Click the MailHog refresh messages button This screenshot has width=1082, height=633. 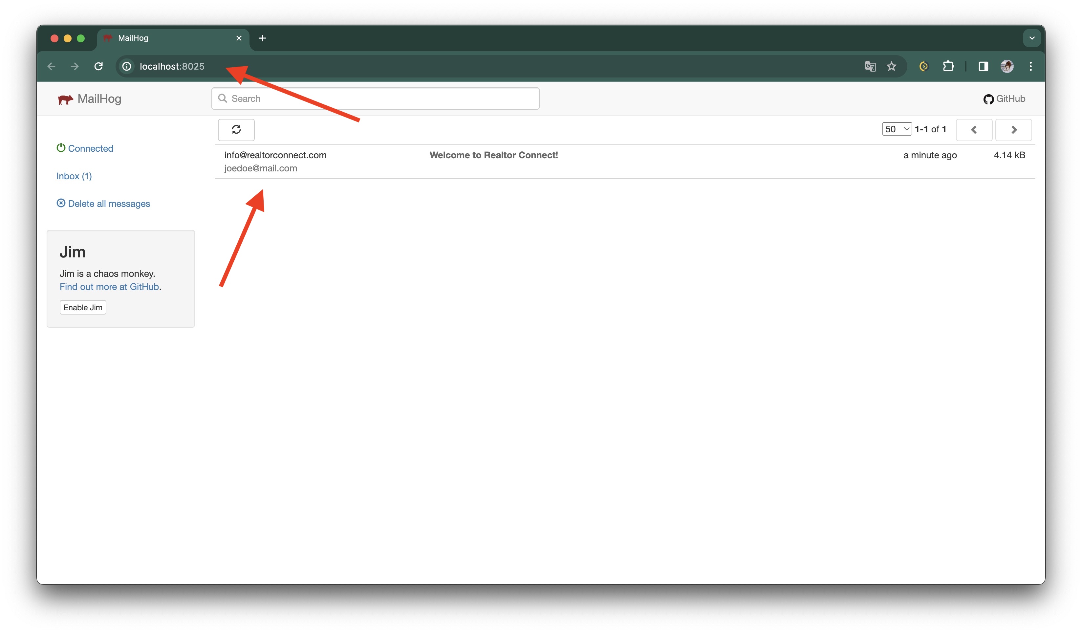pos(236,130)
